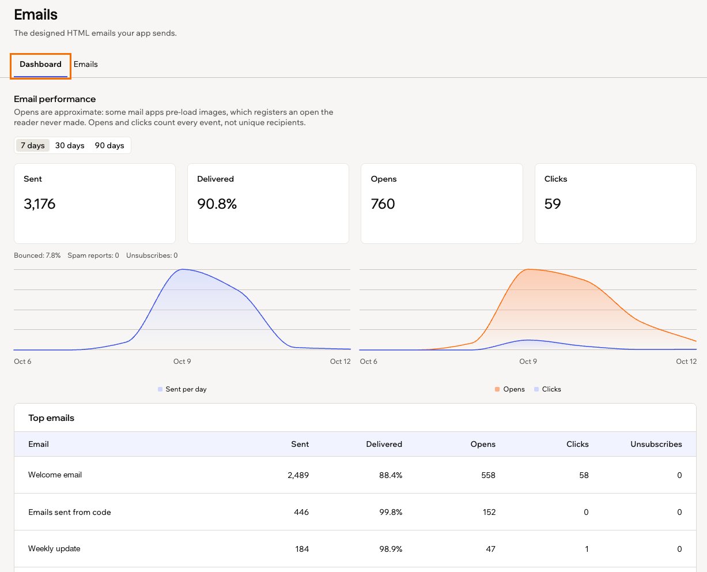This screenshot has width=707, height=572.
Task: Click the 760 opens total
Action: click(383, 204)
